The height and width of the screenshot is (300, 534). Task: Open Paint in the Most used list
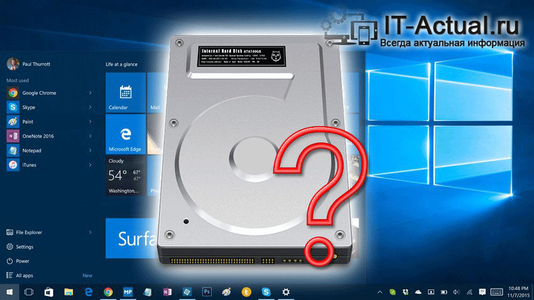28,122
